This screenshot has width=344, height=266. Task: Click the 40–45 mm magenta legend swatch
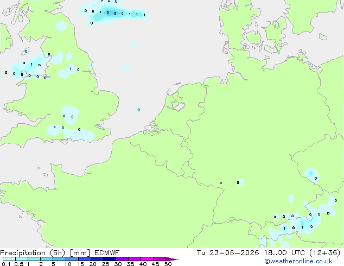147,259
